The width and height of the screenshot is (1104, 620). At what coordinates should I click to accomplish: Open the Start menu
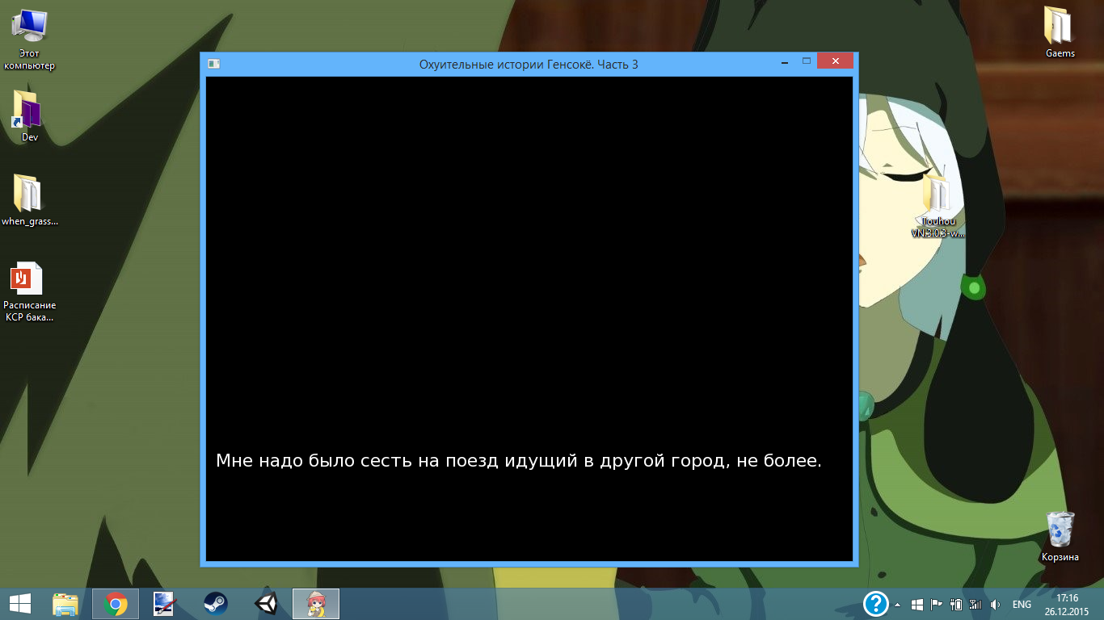click(x=20, y=604)
